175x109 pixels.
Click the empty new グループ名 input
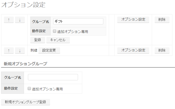[x=53, y=77]
